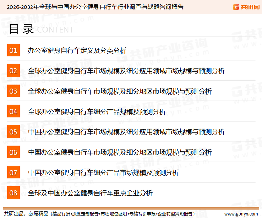
Task: Select the orange 06 number box
Action: pyautogui.click(x=13, y=152)
